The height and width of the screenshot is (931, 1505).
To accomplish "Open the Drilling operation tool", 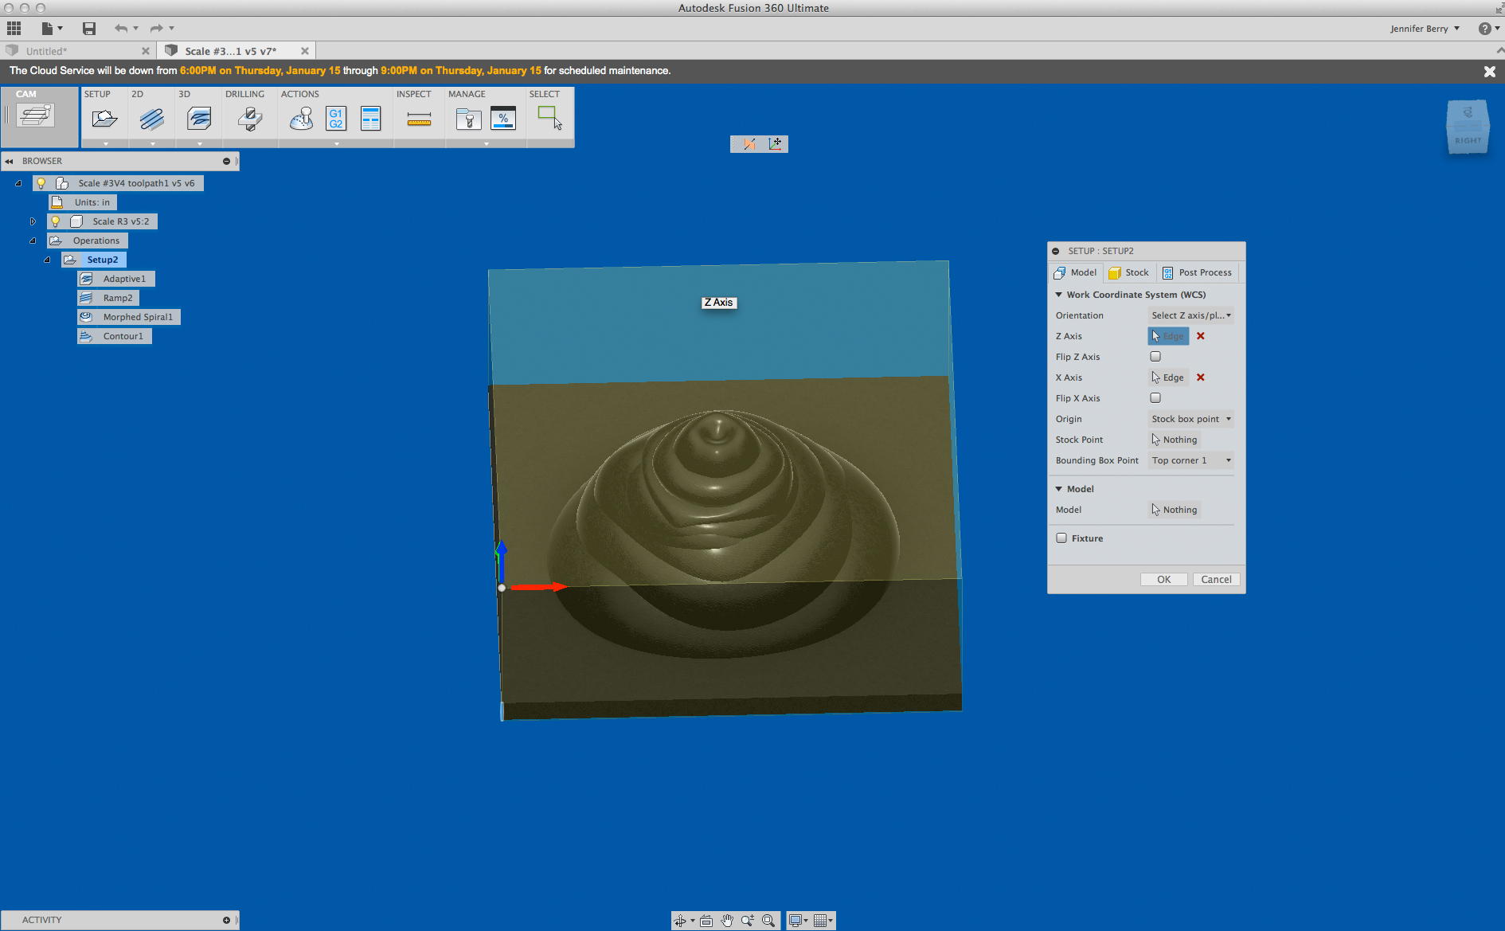I will click(249, 118).
